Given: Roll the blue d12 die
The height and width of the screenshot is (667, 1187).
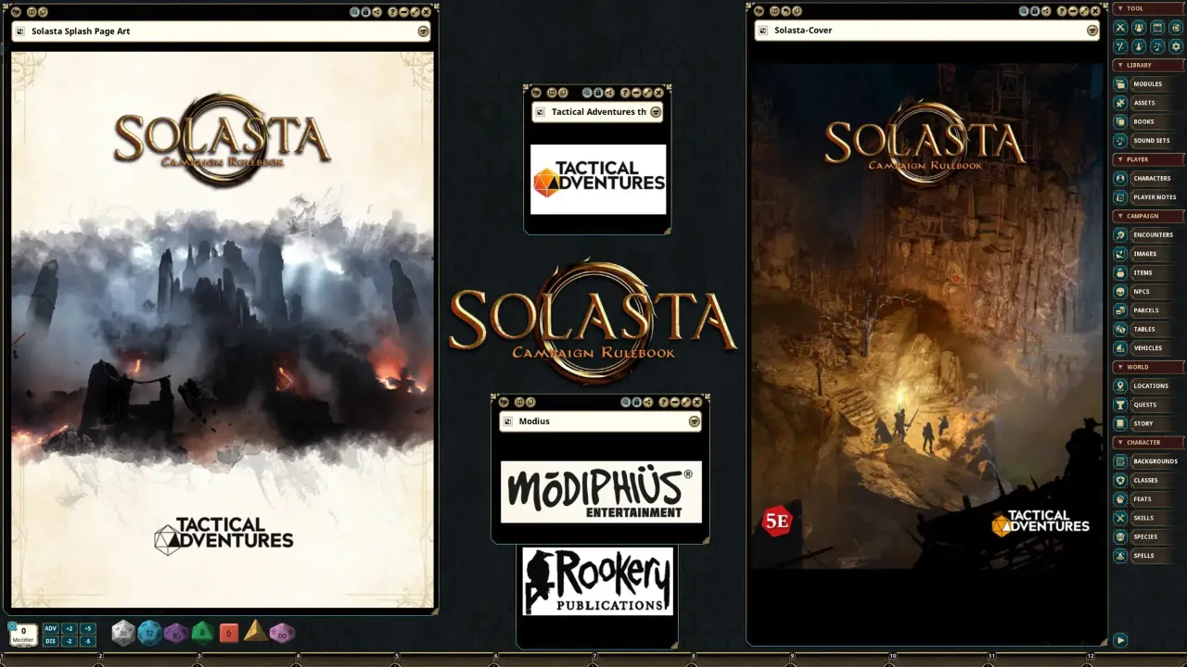Looking at the screenshot, I should (x=149, y=633).
